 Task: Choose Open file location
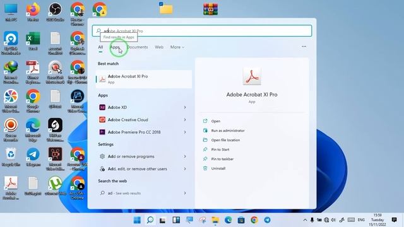pos(225,140)
